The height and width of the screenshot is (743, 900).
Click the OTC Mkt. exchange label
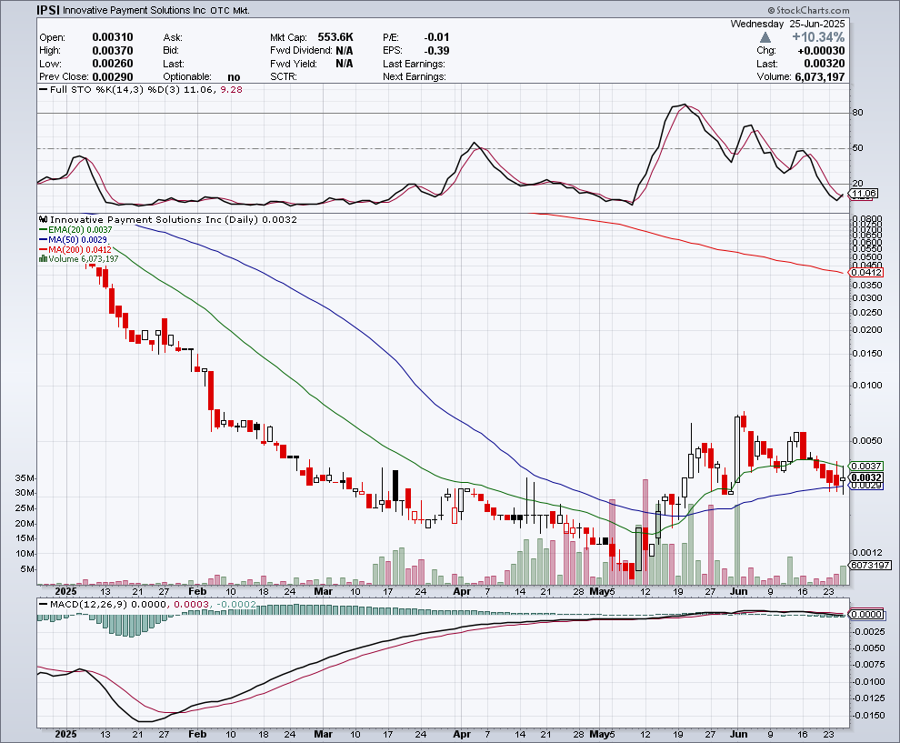(x=230, y=10)
